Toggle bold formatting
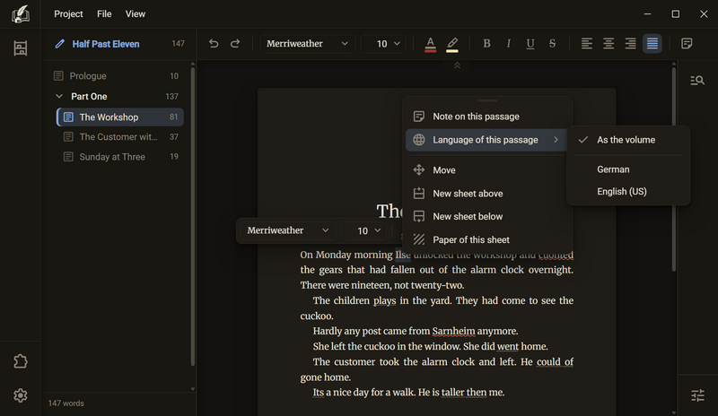Image resolution: width=718 pixels, height=416 pixels. click(486, 43)
